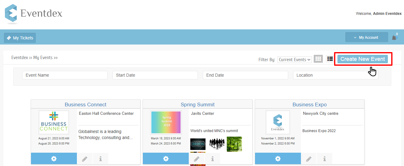Screen dimensions: 404x166
Task: Open the Business Expo event title
Action: point(309,105)
